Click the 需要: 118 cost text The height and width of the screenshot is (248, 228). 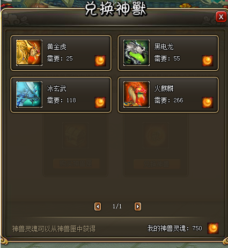61,100
